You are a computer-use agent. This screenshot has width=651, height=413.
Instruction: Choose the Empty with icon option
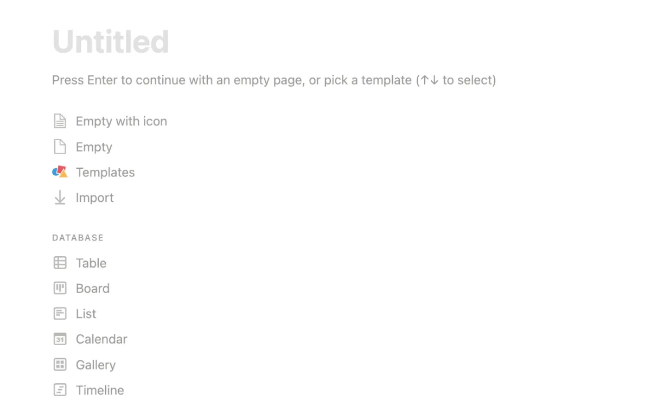coord(122,121)
